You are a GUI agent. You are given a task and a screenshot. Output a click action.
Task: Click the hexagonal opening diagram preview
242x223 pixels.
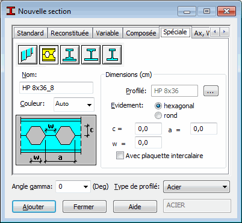56,140
